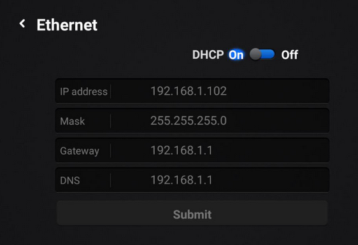The height and width of the screenshot is (245, 358).
Task: Select the 255.255.255.0 mask value
Action: 189,121
